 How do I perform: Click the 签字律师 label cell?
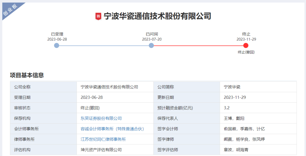(186, 139)
